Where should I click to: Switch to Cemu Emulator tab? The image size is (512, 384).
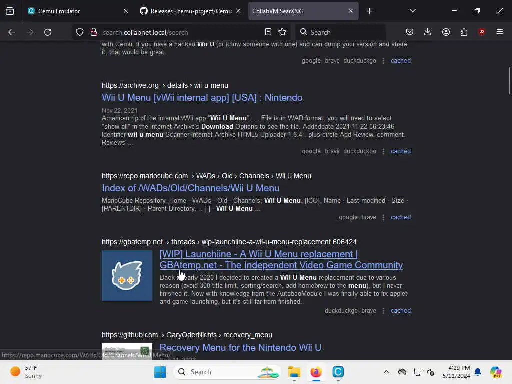coord(77,11)
